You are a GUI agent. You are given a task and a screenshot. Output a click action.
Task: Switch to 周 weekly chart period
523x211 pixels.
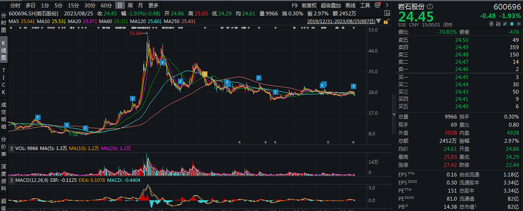[130, 6]
